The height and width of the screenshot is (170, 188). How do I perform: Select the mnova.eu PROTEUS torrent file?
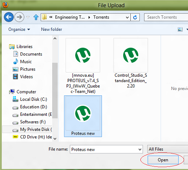point(83,66)
